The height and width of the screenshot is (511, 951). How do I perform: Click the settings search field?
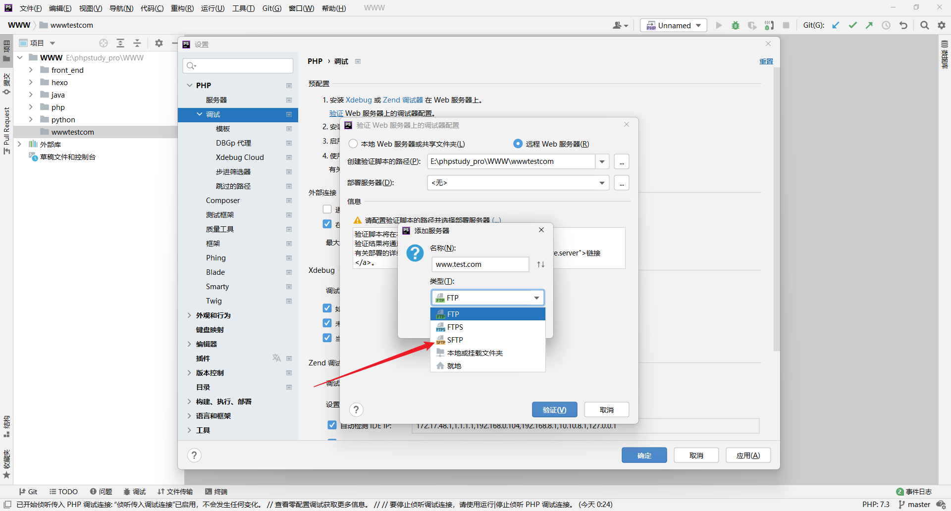pos(238,65)
